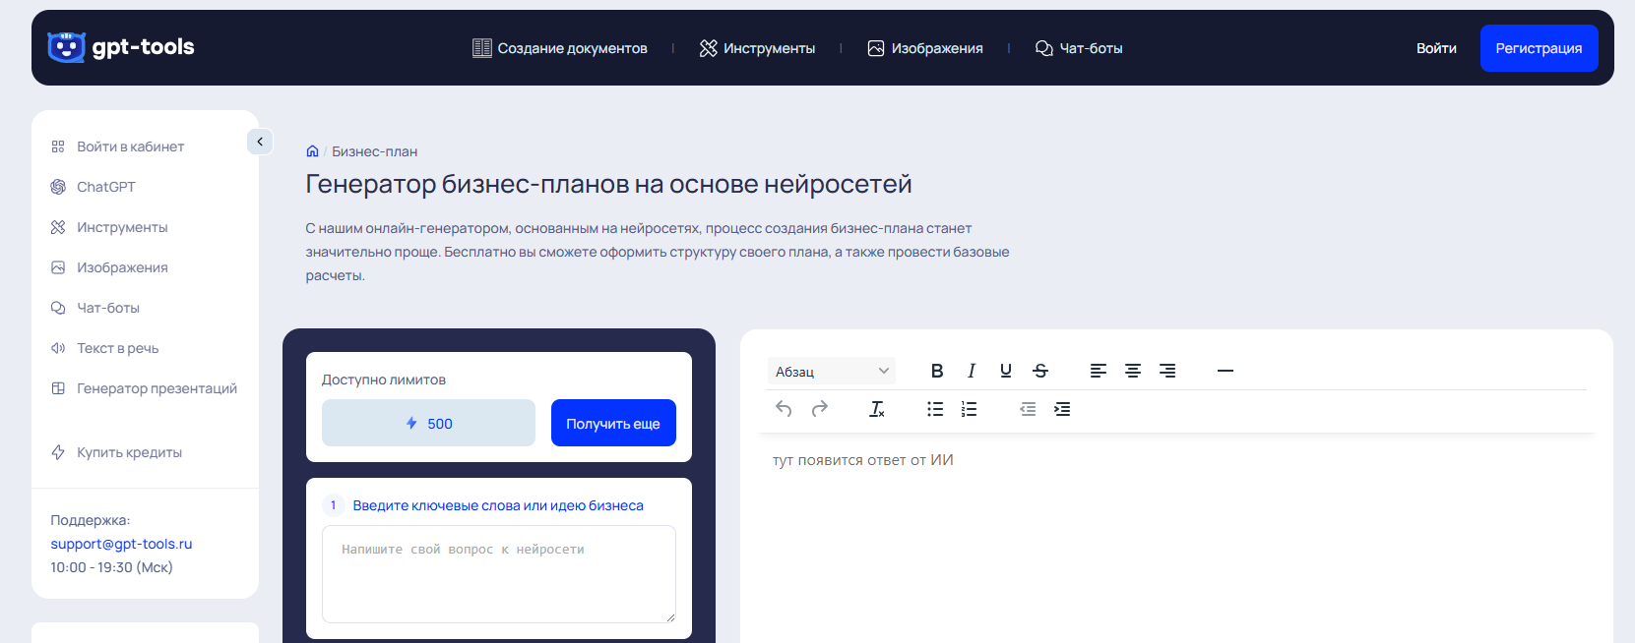1635x643 pixels.
Task: Open the Абзац paragraph style dropdown
Action: (832, 371)
